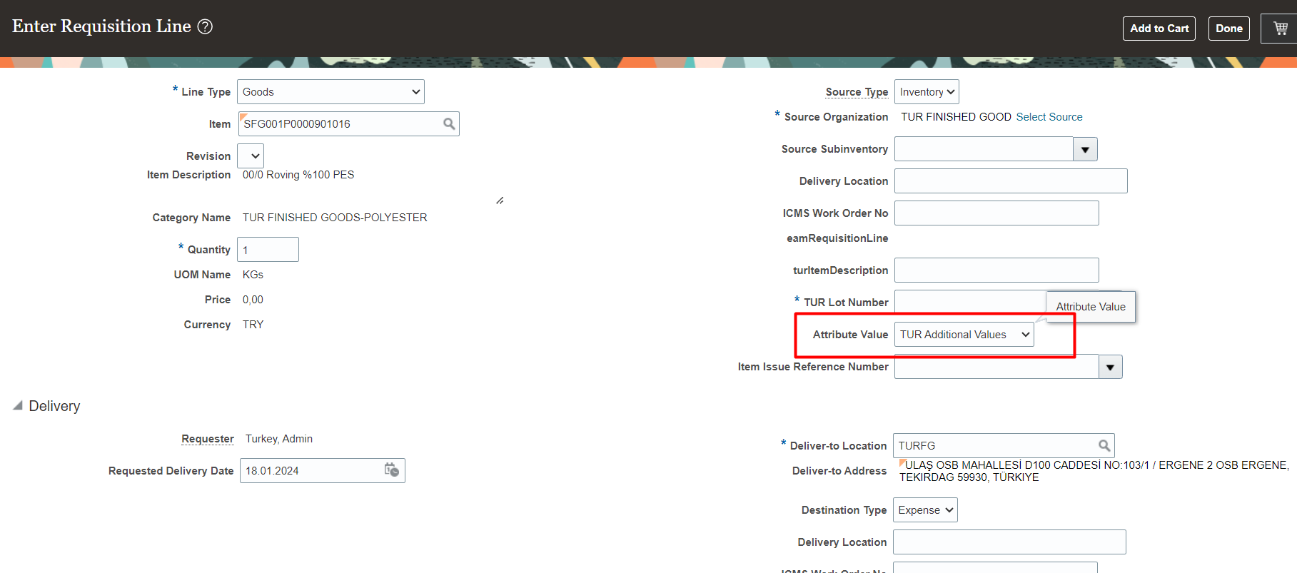Click the ICMS Work Order No field
Viewport: 1297px width, 573px height.
[996, 213]
